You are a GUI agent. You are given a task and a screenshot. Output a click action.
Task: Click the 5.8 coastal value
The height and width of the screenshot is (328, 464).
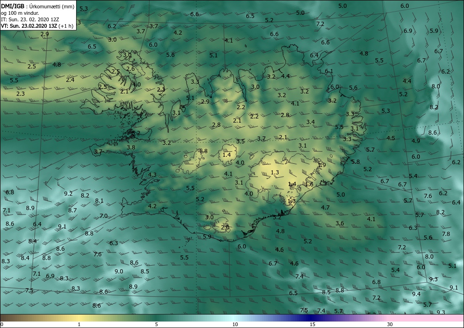coord(355,162)
